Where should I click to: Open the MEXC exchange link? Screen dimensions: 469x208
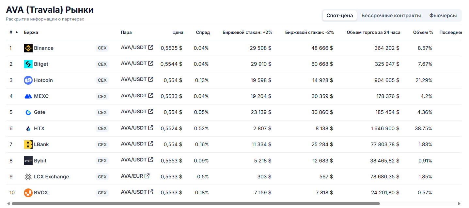click(41, 96)
